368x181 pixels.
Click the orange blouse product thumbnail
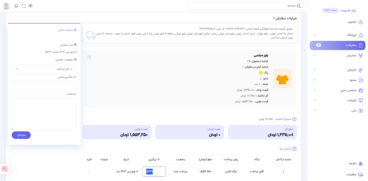[x=282, y=79]
